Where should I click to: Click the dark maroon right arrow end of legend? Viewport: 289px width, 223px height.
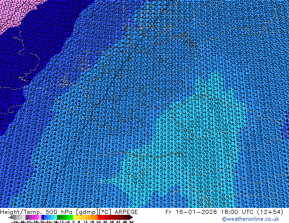[x=131, y=217]
